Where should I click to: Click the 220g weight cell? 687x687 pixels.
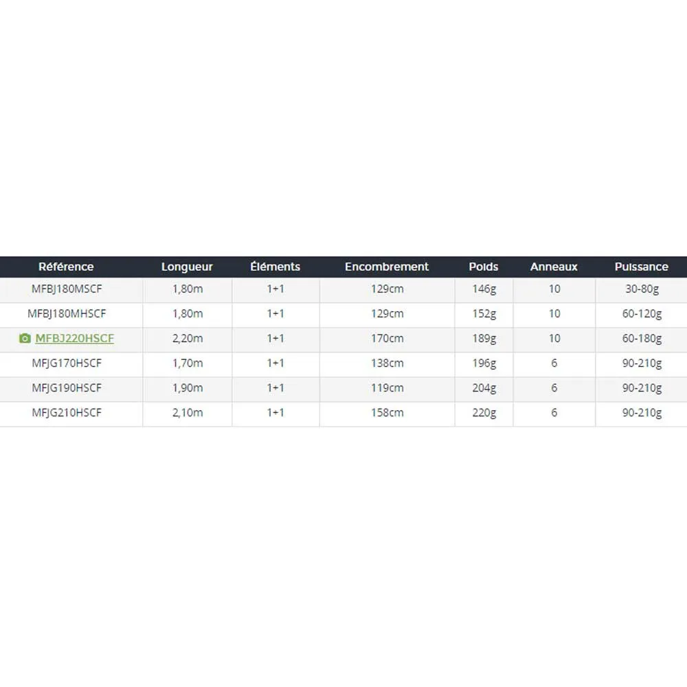coord(484,413)
